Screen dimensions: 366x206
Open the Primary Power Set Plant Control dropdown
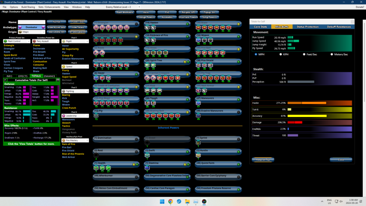coord(16,41)
